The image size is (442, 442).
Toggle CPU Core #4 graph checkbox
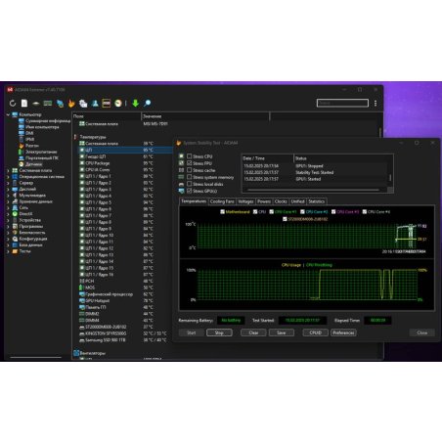365,212
